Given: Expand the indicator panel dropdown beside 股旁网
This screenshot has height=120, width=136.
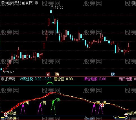Looking at the screenshot, I should pos(3,79).
